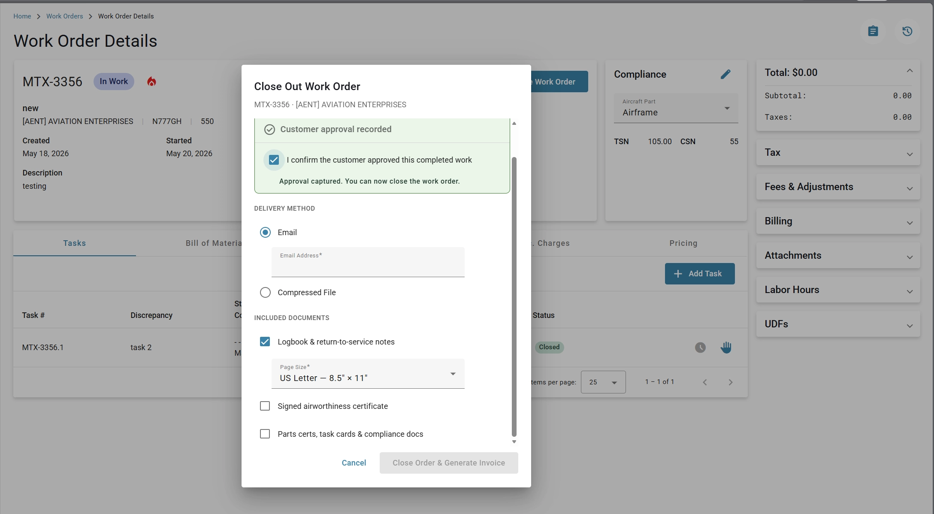Uncheck the customer approval confirmation checkbox
Viewport: 934px width, 514px height.
click(x=274, y=160)
